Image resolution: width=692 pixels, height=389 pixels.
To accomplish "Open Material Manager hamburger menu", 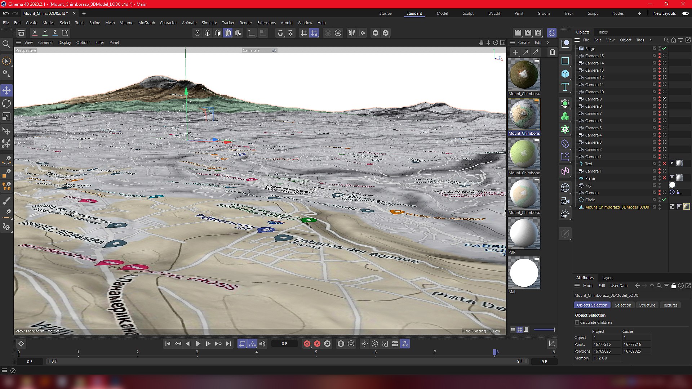I will (x=512, y=43).
